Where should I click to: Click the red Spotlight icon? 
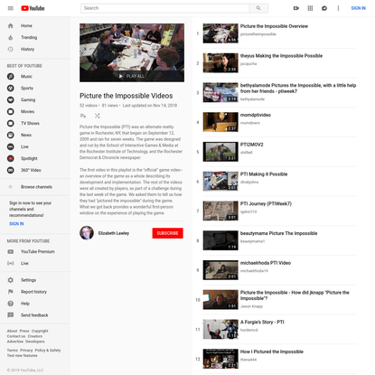pyautogui.click(x=11, y=158)
